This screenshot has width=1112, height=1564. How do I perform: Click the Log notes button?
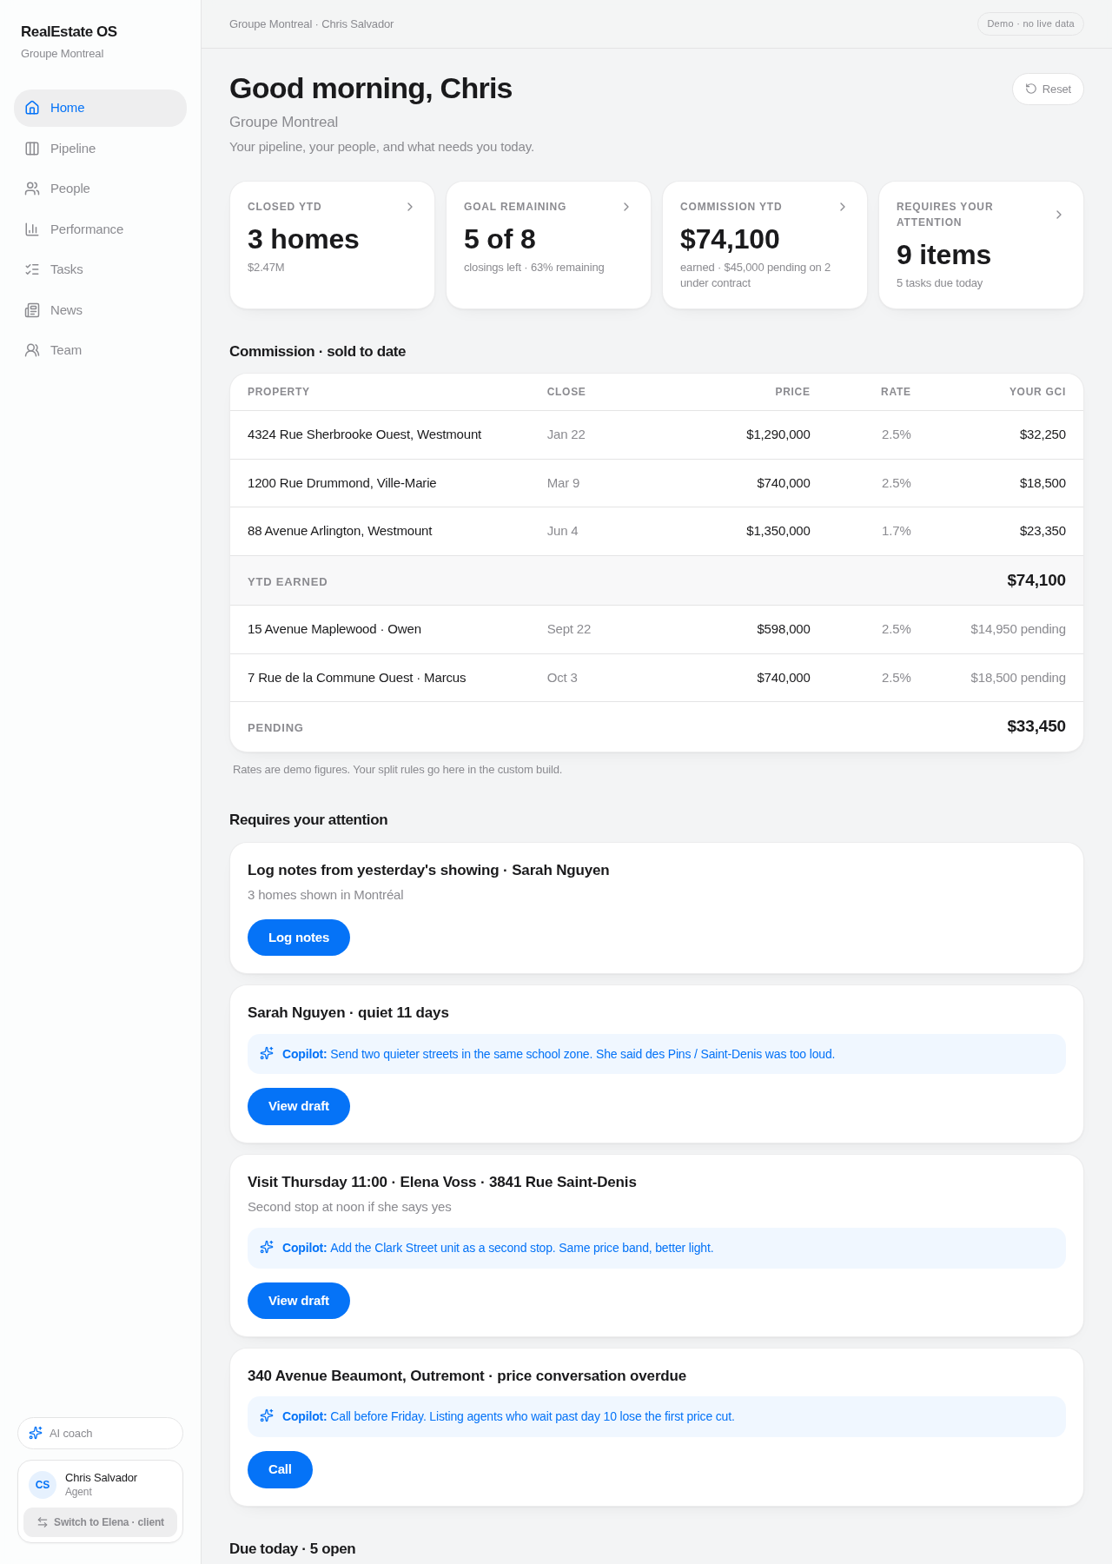(x=299, y=938)
